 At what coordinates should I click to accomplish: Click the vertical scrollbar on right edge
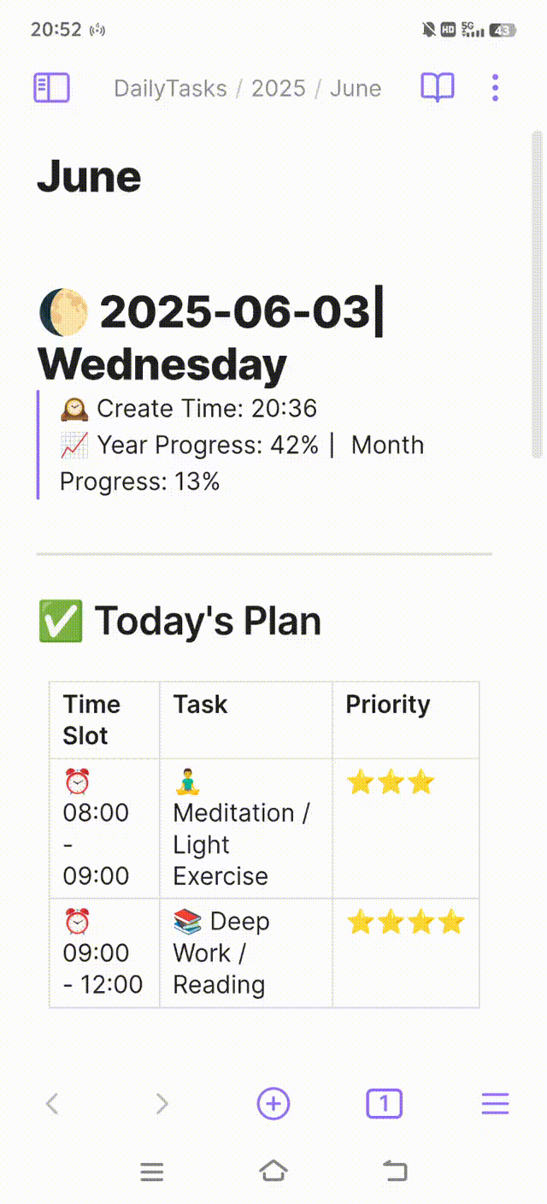538,295
